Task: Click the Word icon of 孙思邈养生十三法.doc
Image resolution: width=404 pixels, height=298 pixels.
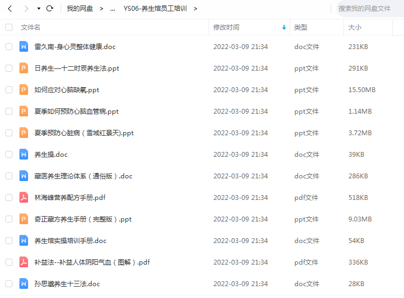Action: point(24,283)
